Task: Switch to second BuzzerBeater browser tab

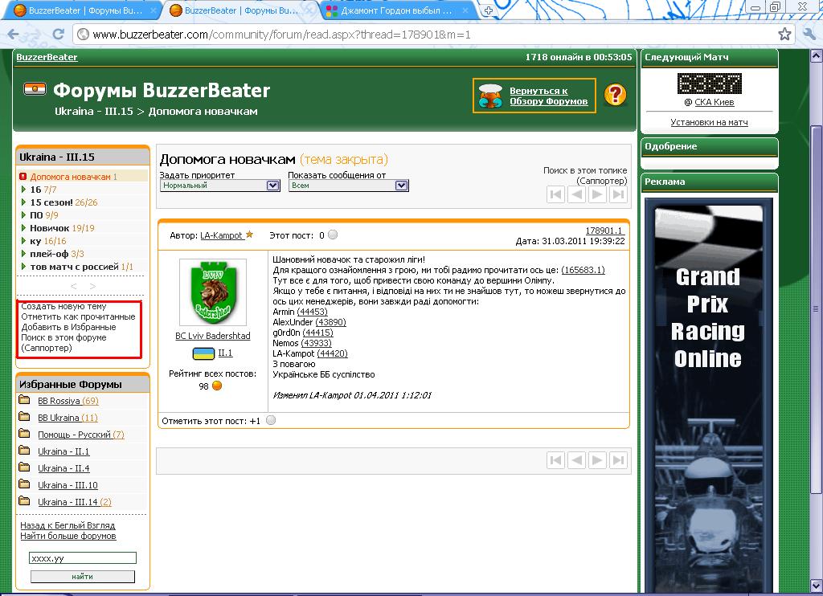Action: (240, 10)
